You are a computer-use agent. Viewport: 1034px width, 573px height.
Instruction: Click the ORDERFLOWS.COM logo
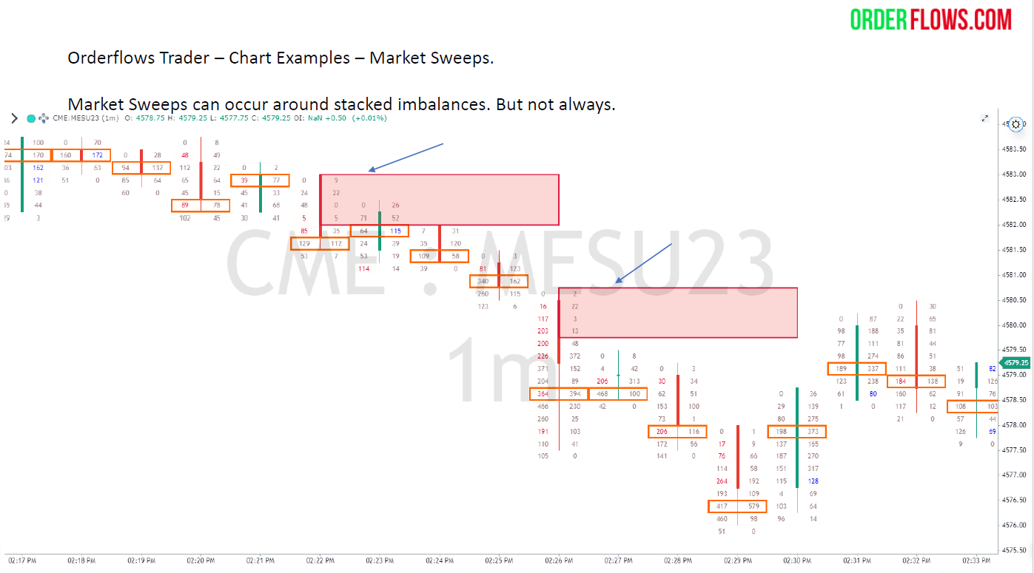tap(930, 19)
